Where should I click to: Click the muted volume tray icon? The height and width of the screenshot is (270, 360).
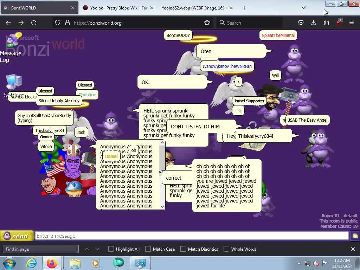[316, 263]
